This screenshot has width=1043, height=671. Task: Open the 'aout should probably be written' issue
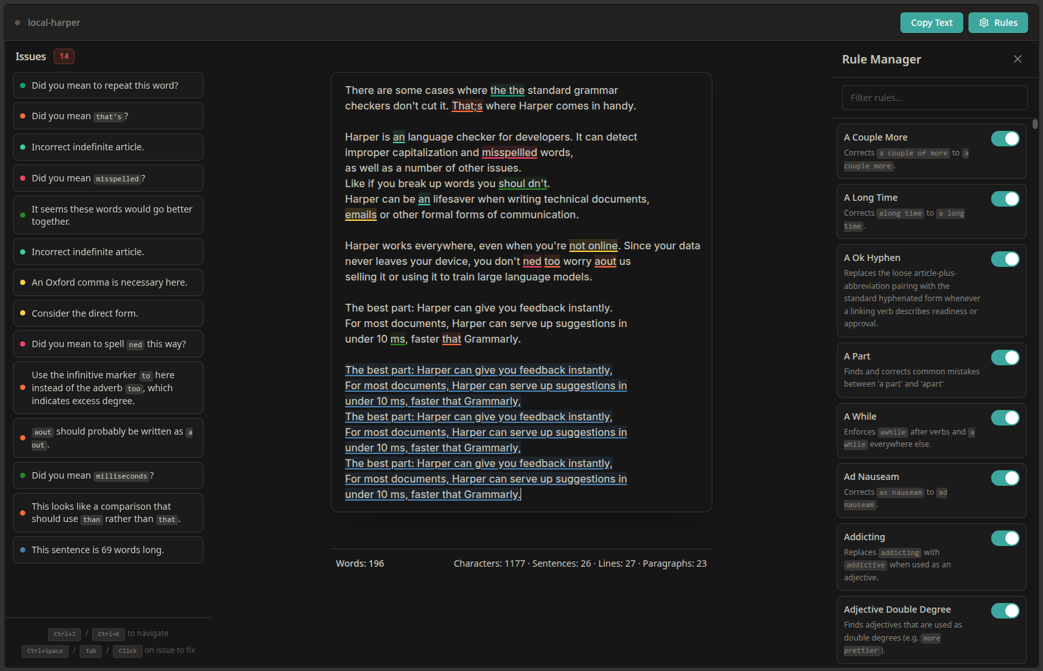pos(108,438)
